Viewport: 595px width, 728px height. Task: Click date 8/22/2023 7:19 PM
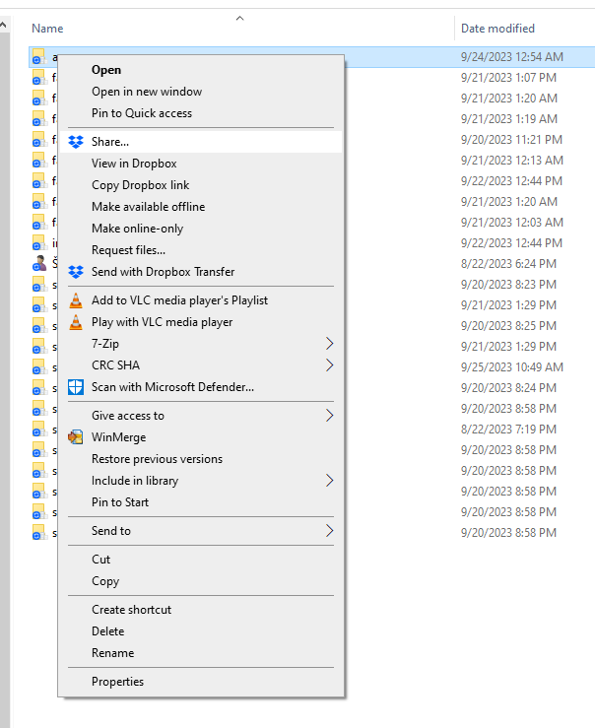pyautogui.click(x=508, y=429)
